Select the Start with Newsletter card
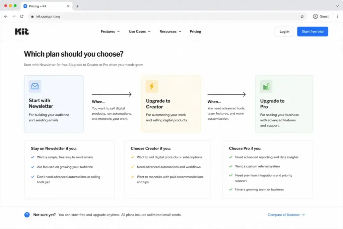The width and height of the screenshot is (343, 229). (x=54, y=104)
